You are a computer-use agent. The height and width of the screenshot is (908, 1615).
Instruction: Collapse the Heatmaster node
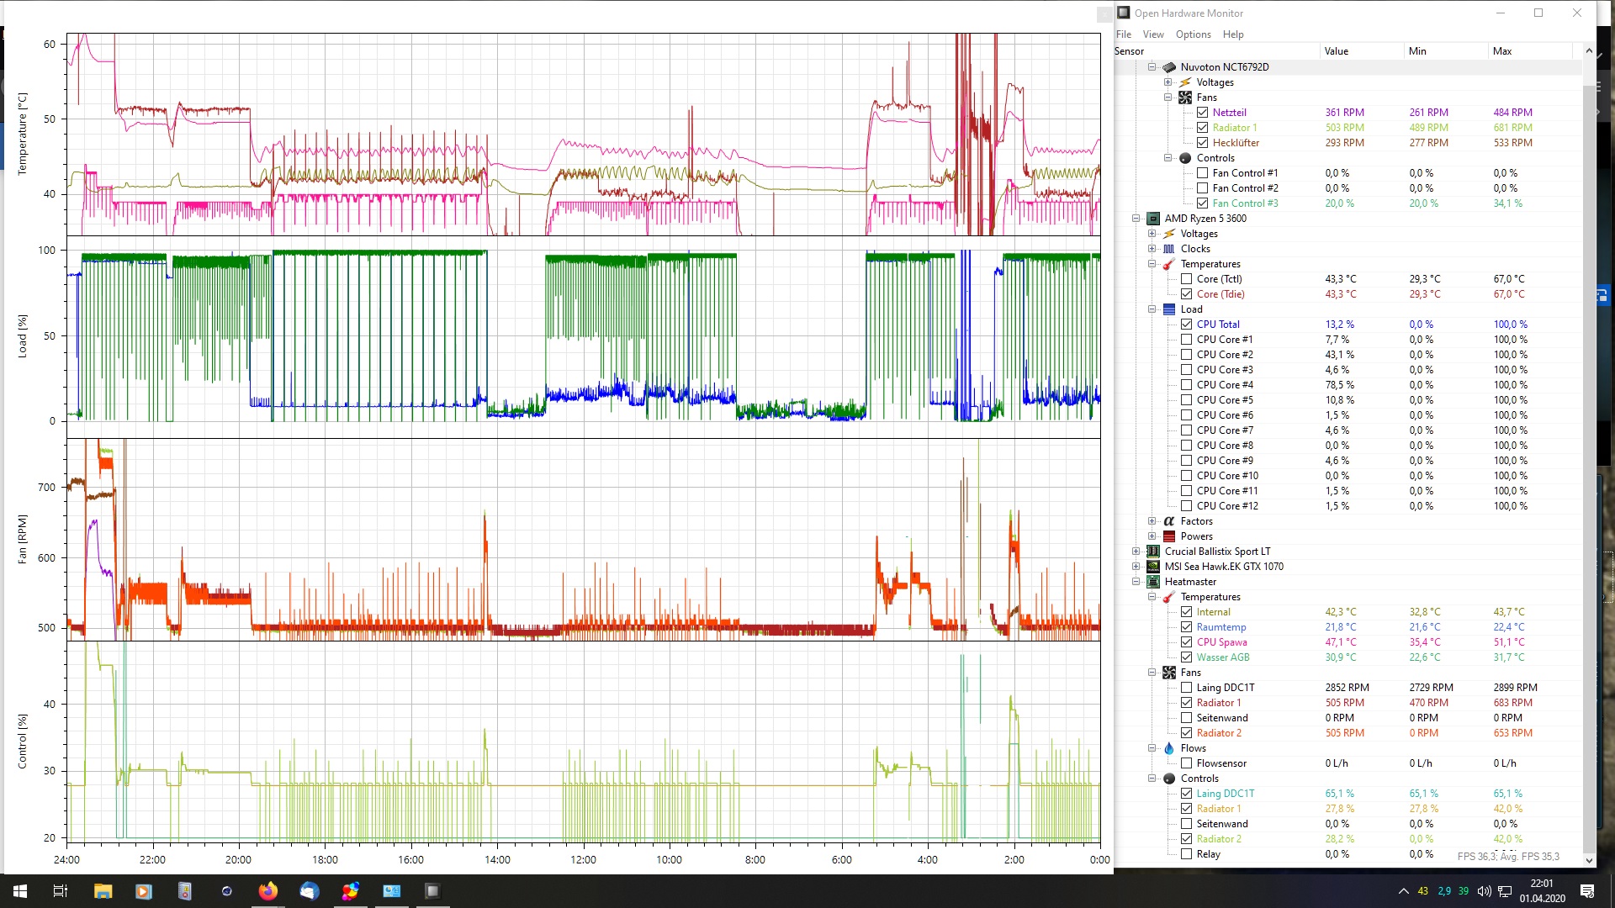[1136, 582]
